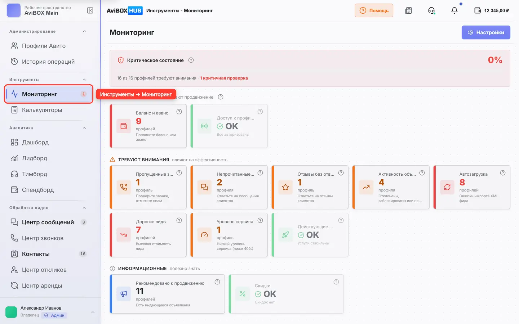Viewport: 519px width, 324px height.
Task: Show help icon on Баланс и аванс card
Action: click(x=179, y=112)
